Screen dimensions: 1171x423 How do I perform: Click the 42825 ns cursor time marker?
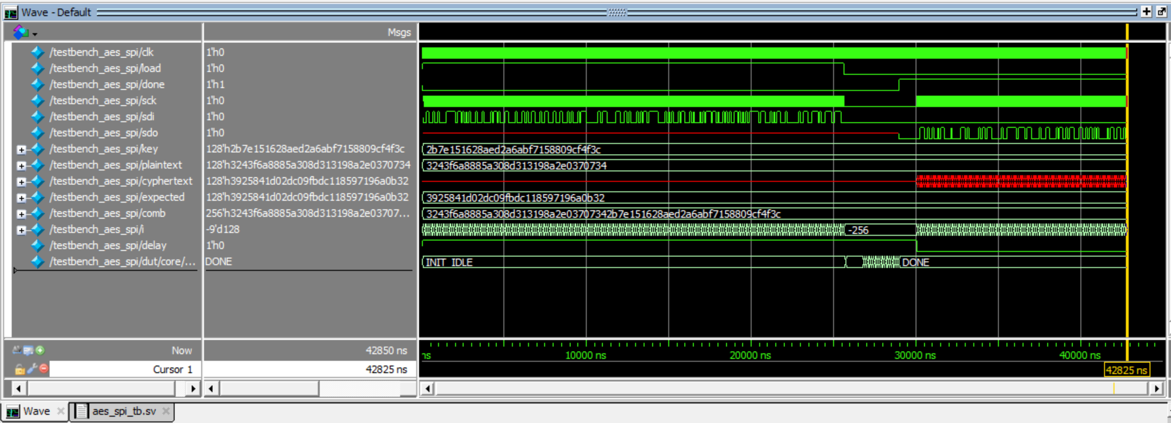(x=1126, y=371)
